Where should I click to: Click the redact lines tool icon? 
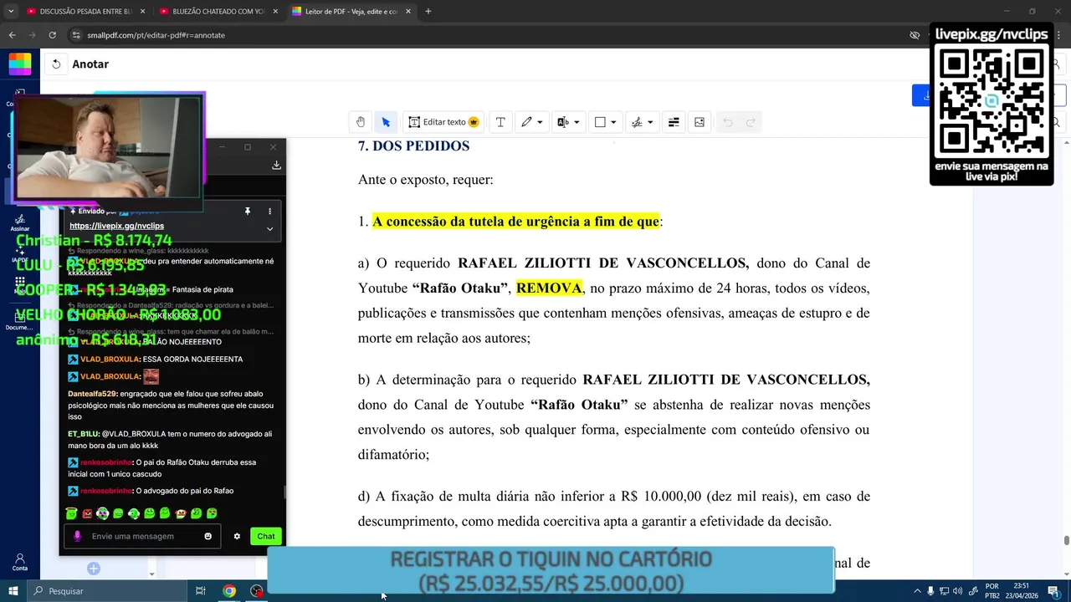coord(674,122)
